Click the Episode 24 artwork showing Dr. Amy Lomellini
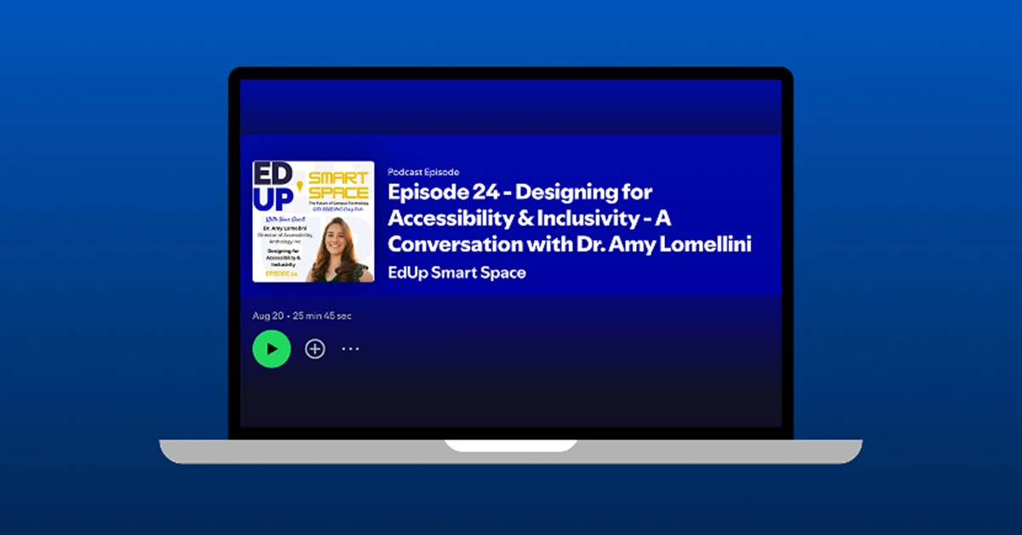1022x535 pixels. pyautogui.click(x=313, y=221)
